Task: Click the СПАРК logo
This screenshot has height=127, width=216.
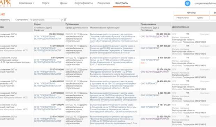Action: click(x=6, y=3)
